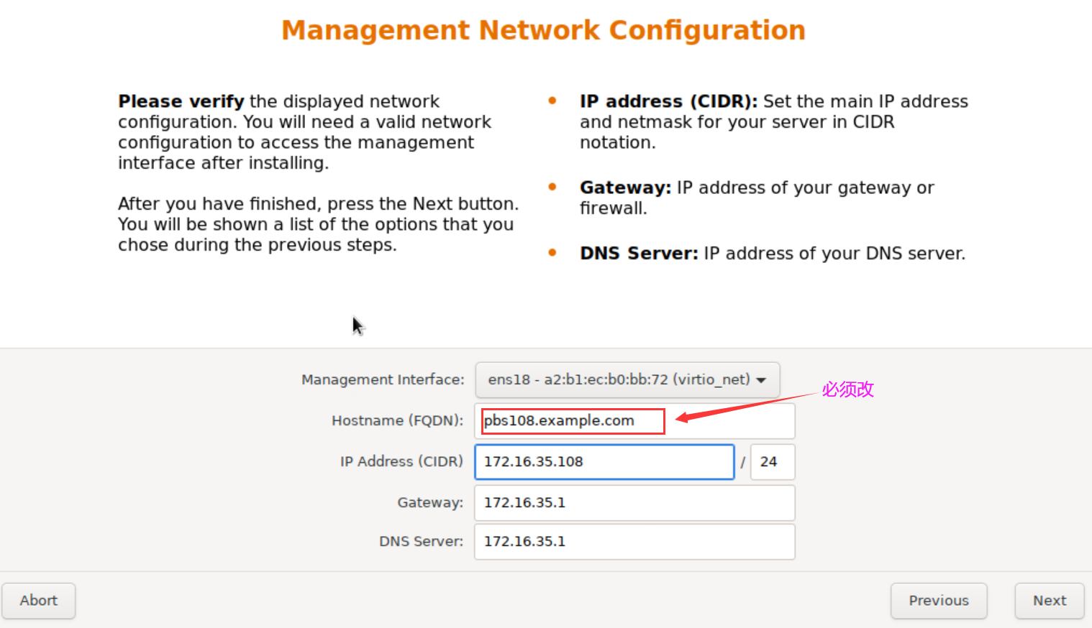Abort the installation
The width and height of the screenshot is (1092, 628).
[39, 601]
